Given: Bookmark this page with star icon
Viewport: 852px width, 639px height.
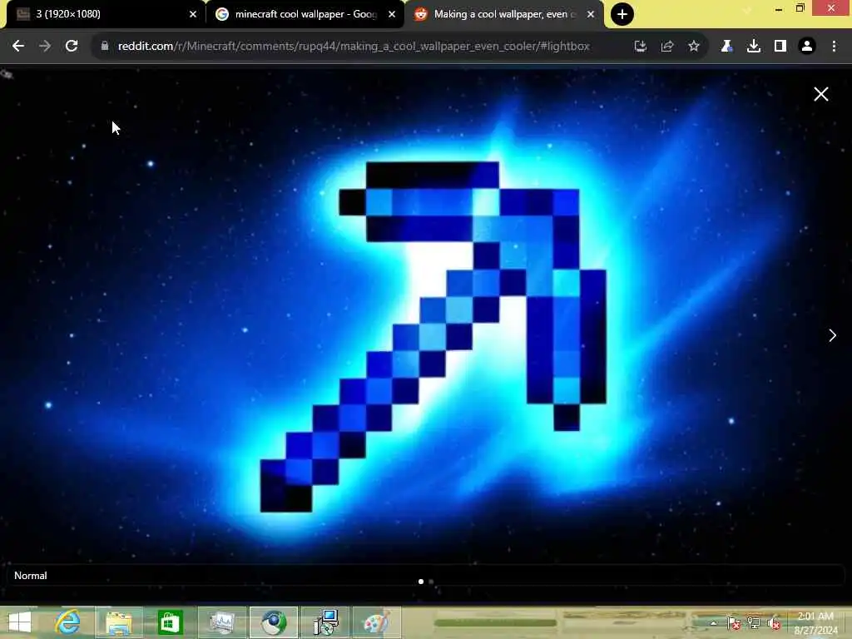Looking at the screenshot, I should 694,47.
